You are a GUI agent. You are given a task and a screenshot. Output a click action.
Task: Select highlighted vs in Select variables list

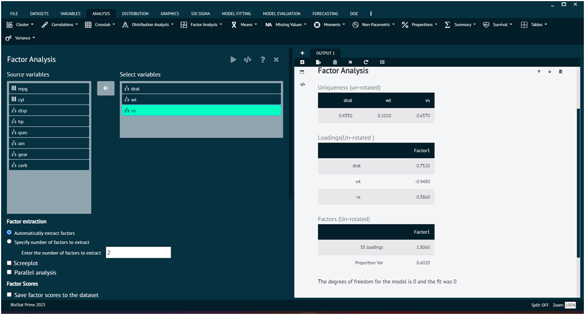click(201, 111)
